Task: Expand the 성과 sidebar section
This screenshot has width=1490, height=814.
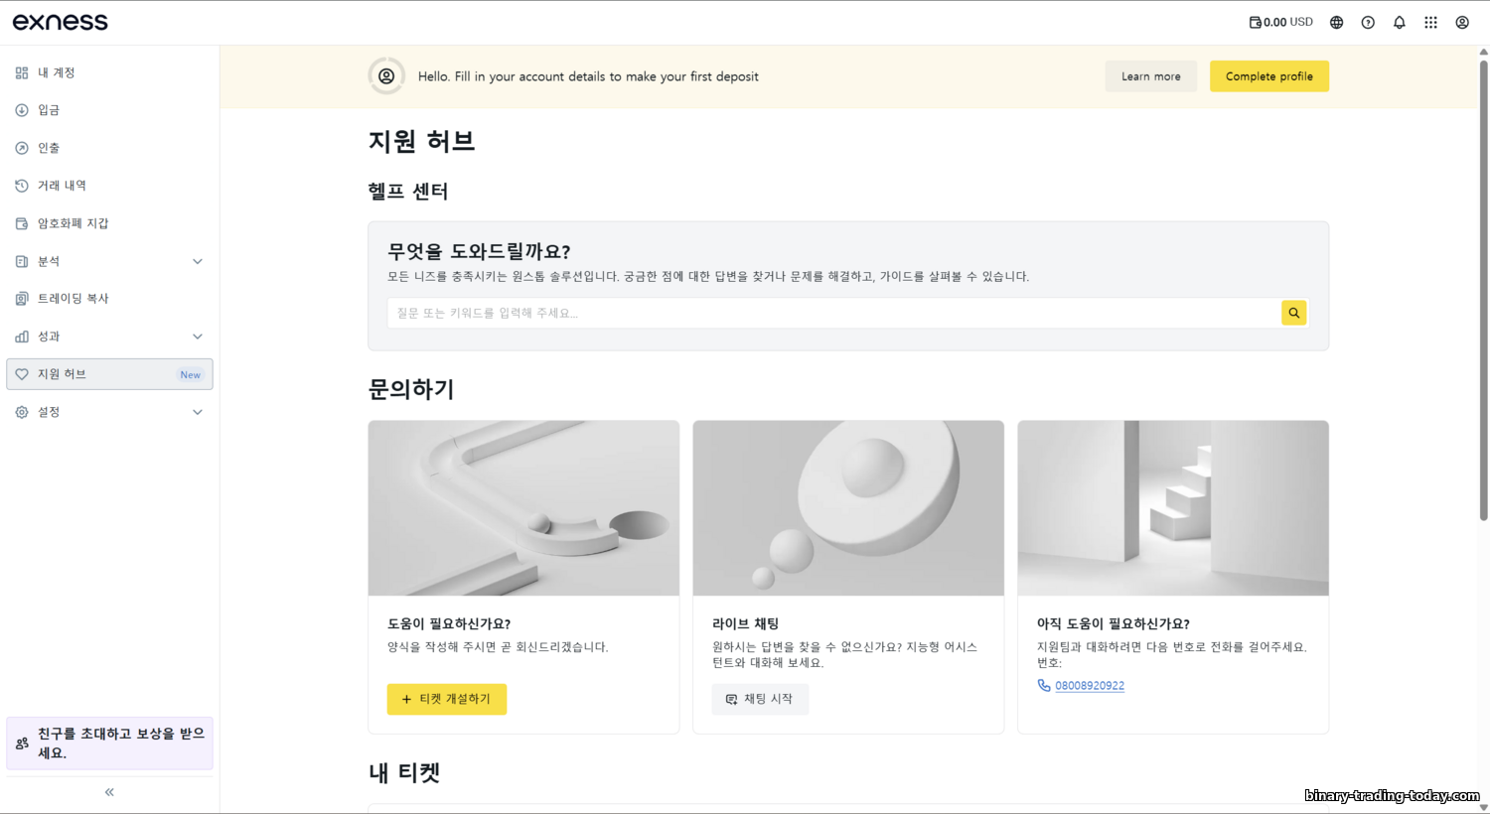Action: point(197,337)
